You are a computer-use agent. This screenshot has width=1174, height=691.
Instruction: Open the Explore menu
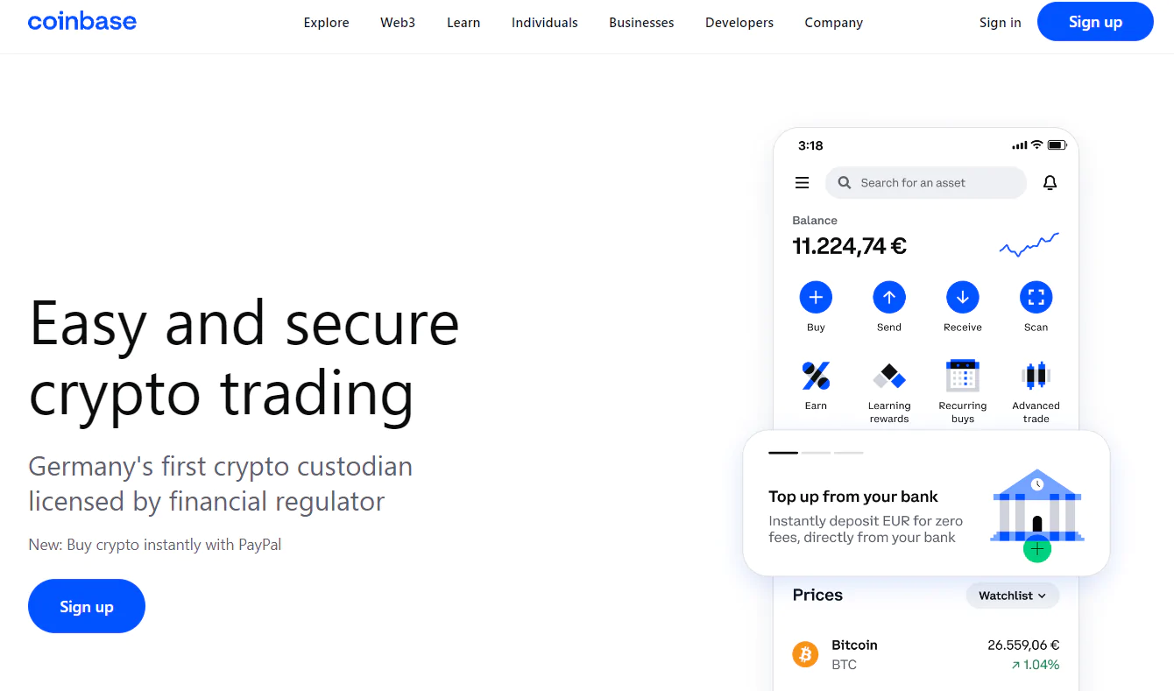pos(327,23)
